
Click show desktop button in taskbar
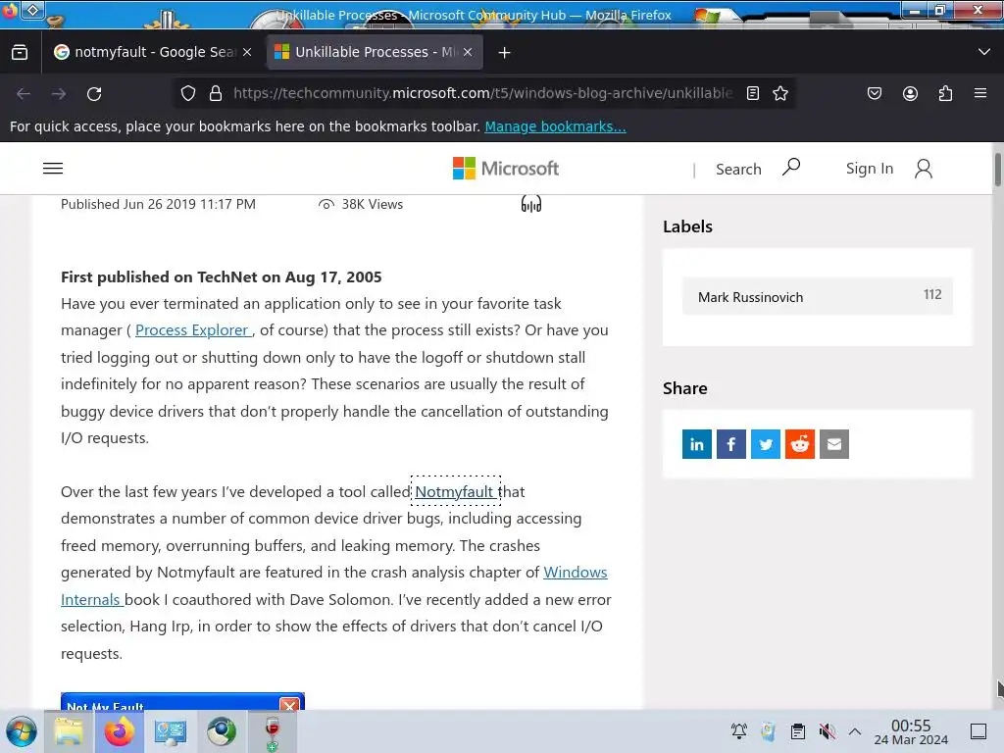pyautogui.click(x=979, y=731)
